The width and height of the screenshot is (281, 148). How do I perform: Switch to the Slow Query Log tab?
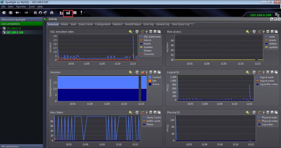tap(181, 25)
